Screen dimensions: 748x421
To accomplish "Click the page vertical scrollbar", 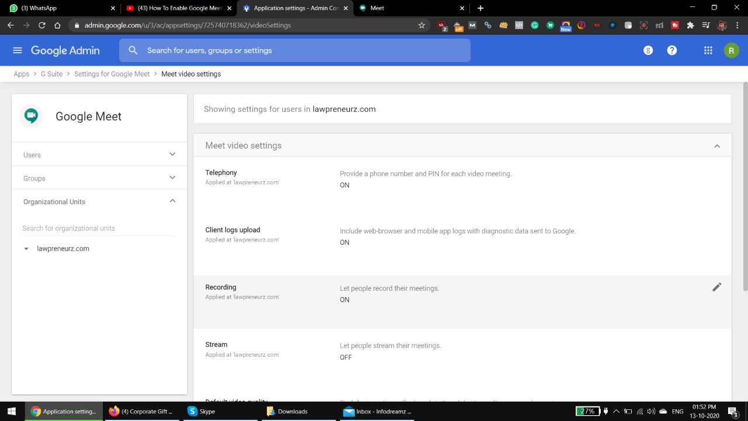I will tap(745, 186).
